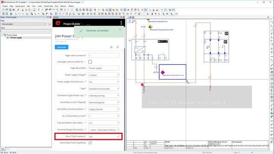Click the import icon beside Generate
The height and width of the screenshot is (154, 274).
[111, 47]
